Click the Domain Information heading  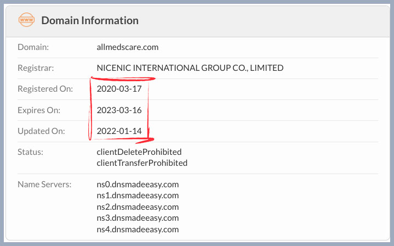coord(90,21)
